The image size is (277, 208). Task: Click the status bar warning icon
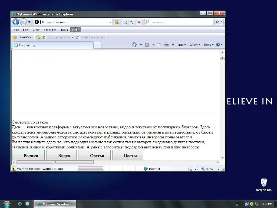coord(14,168)
